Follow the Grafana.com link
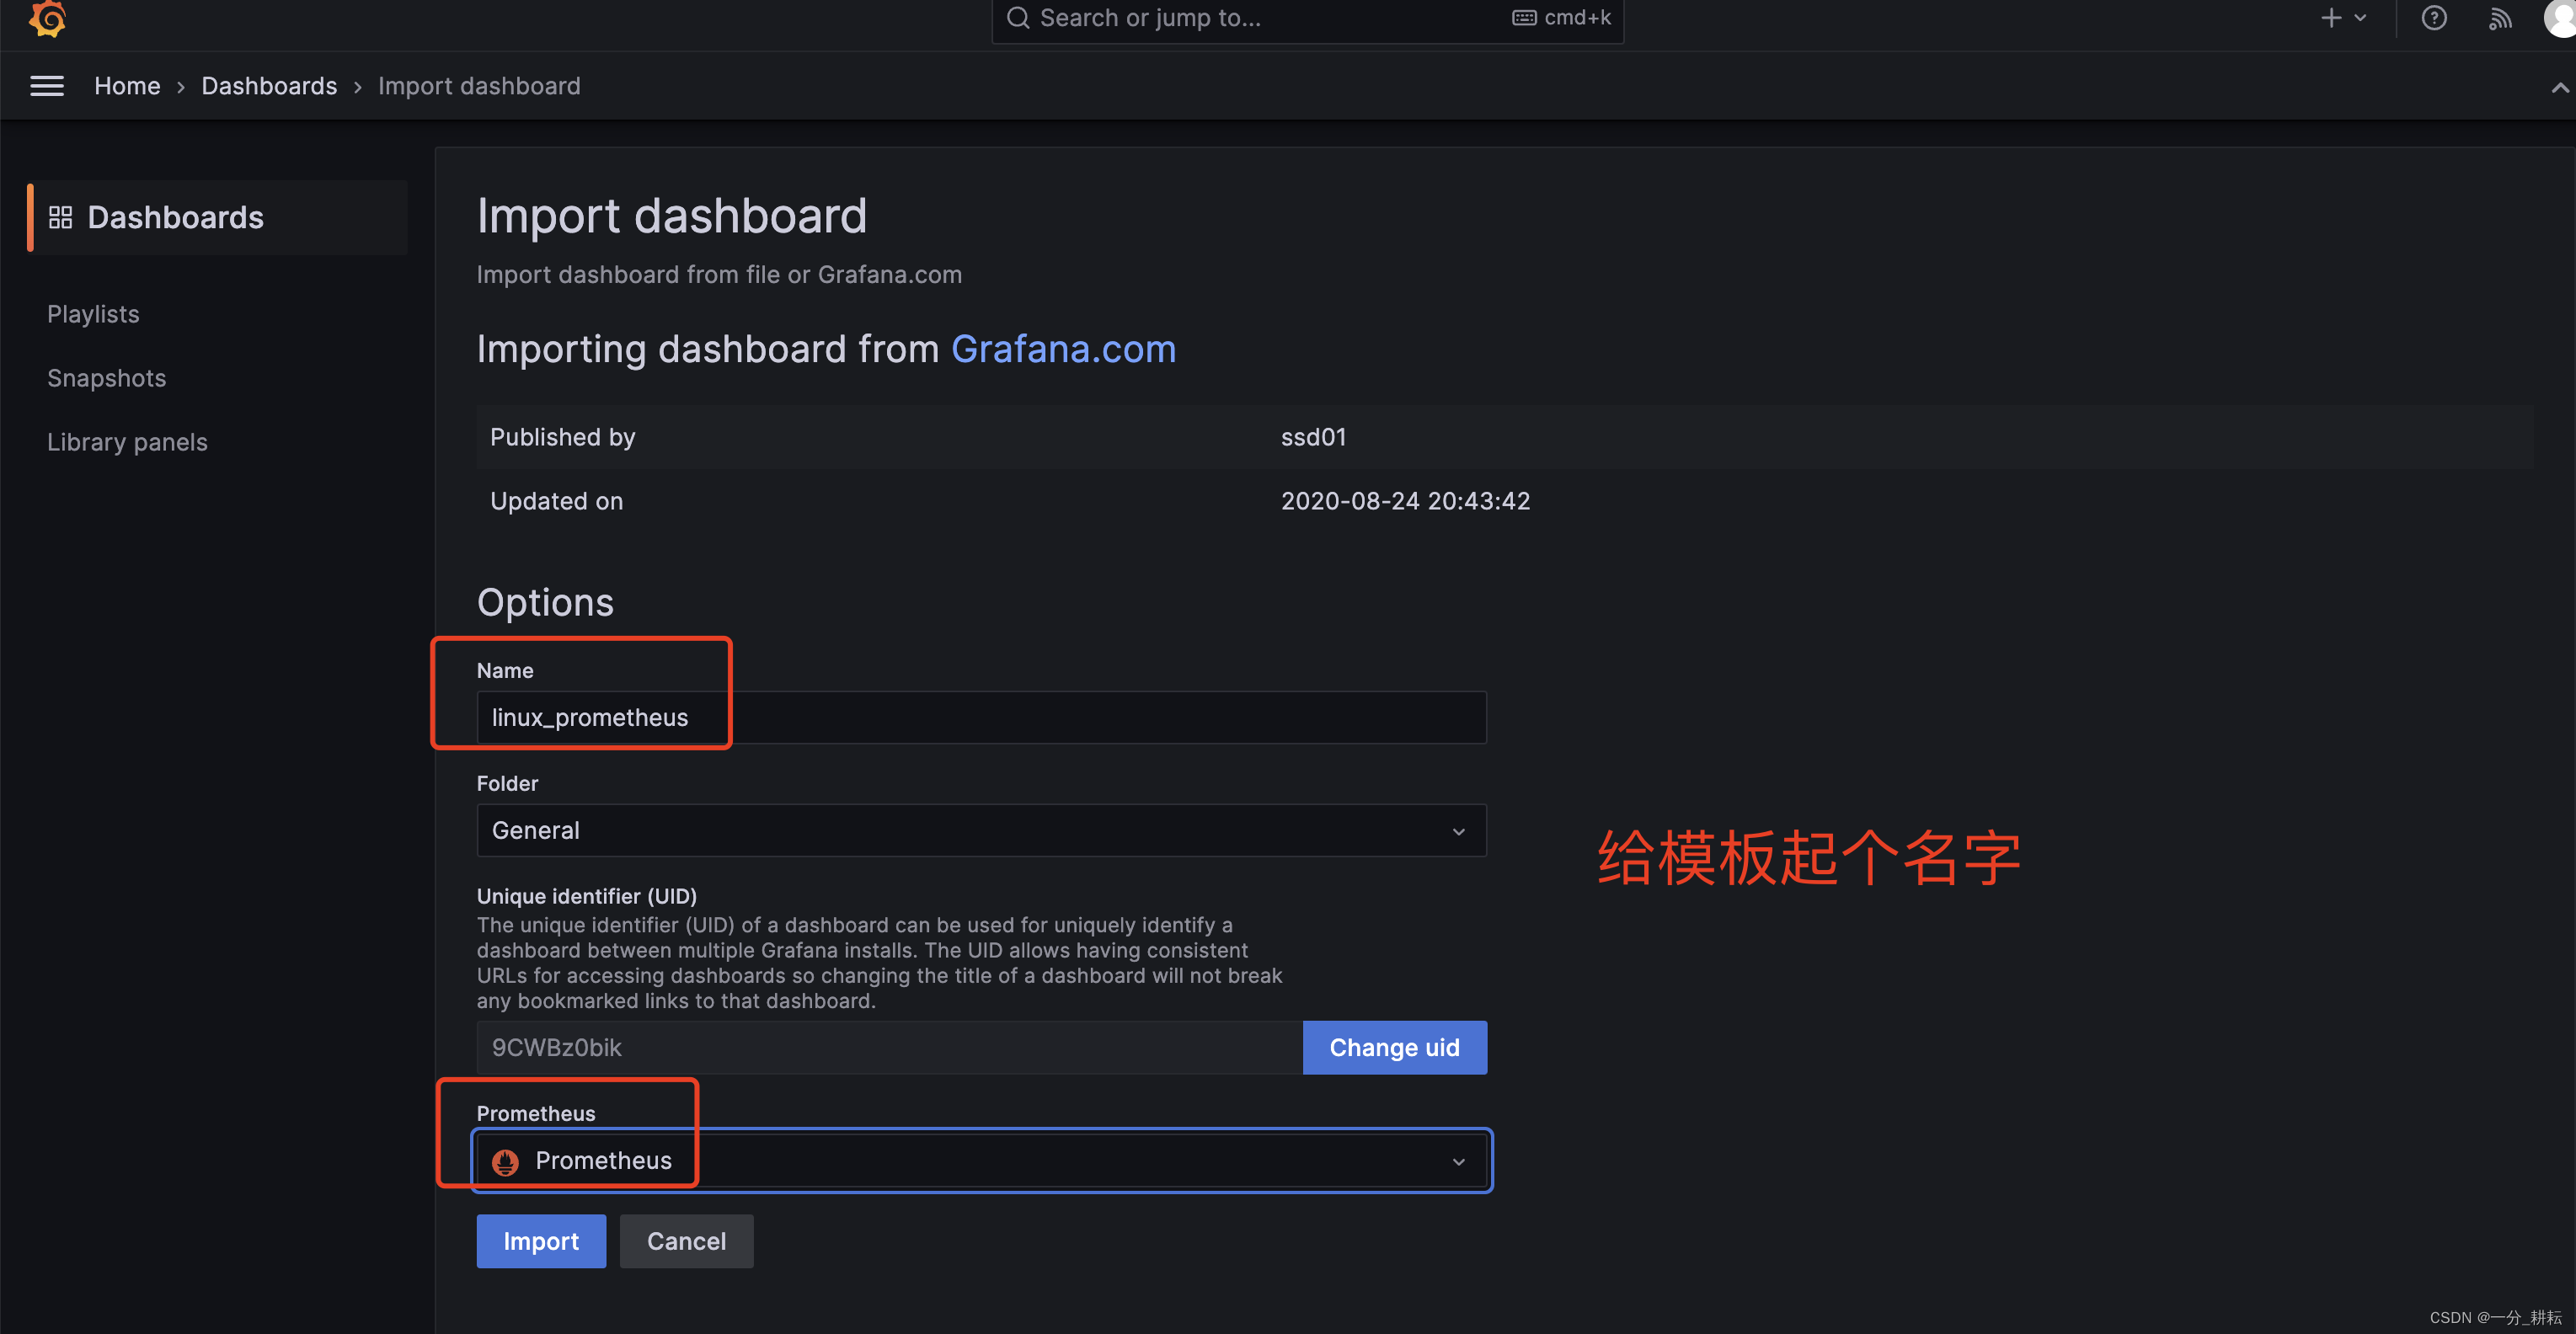 point(1063,349)
